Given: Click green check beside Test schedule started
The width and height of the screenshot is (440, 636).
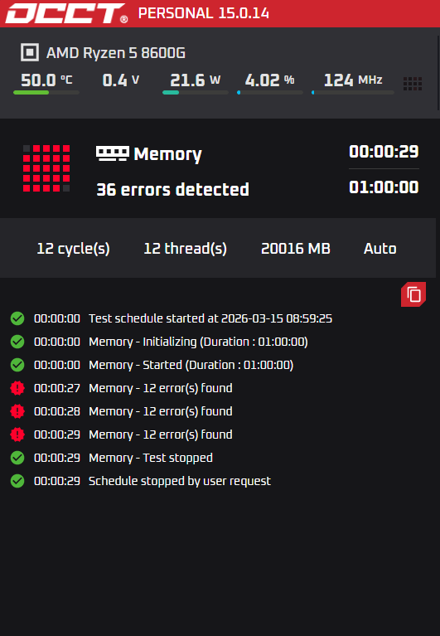Looking at the screenshot, I should tap(17, 318).
